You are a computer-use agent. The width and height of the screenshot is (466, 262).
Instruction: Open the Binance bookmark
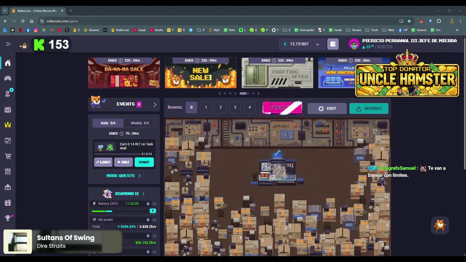click(x=91, y=30)
